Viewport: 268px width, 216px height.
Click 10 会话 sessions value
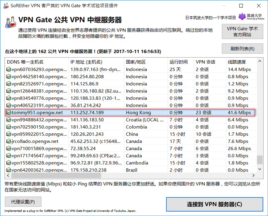click(x=203, y=134)
